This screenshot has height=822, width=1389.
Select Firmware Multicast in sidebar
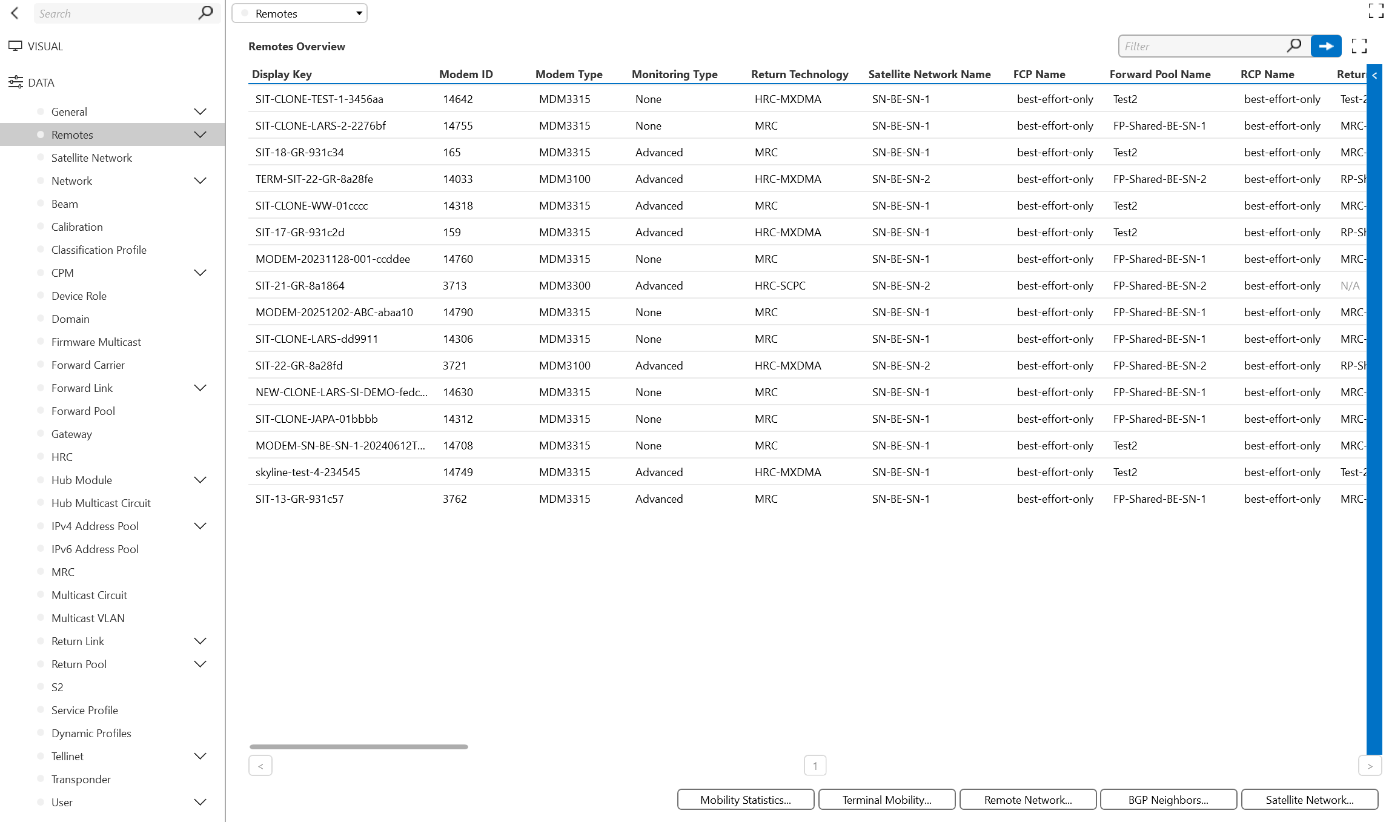click(96, 342)
